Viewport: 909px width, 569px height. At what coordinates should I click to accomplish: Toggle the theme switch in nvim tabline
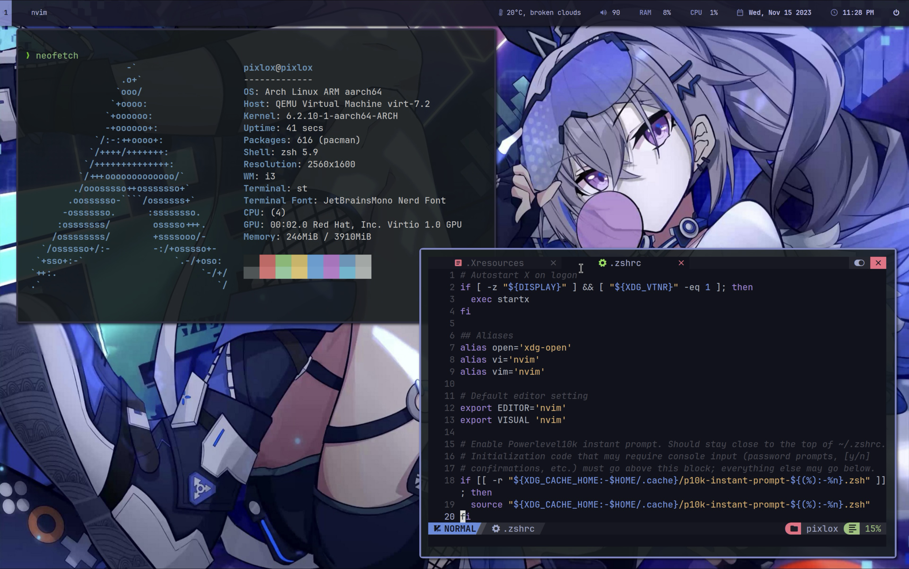tap(859, 263)
